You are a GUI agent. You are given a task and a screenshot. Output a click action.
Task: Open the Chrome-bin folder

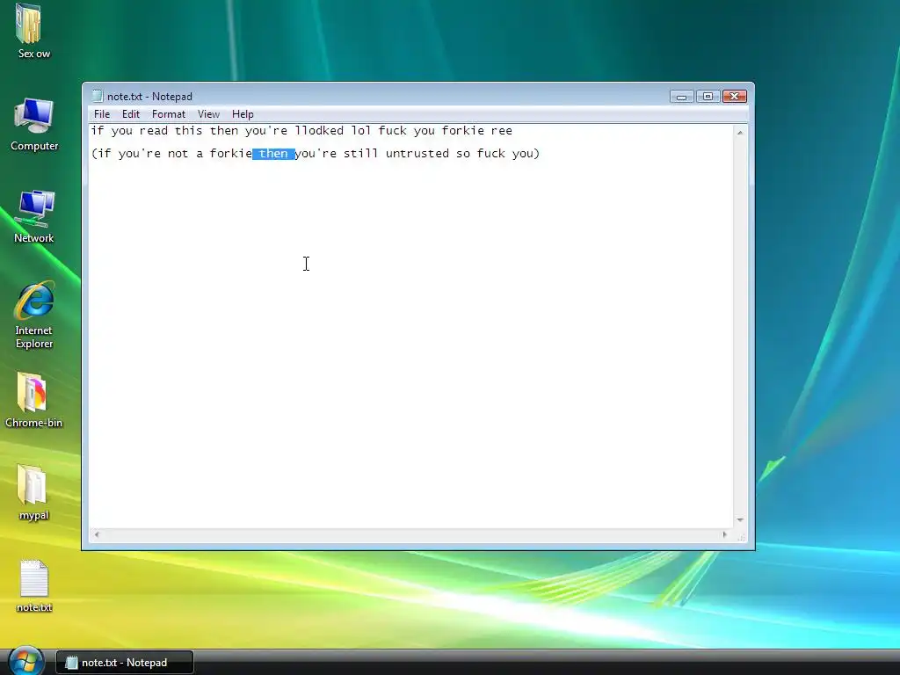[x=34, y=401]
